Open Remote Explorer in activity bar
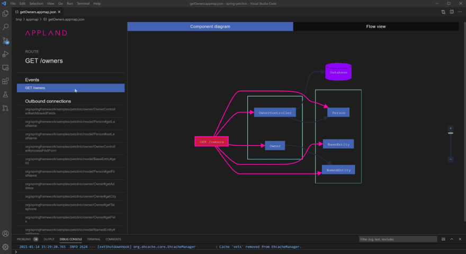The image size is (466, 254). tap(5, 68)
